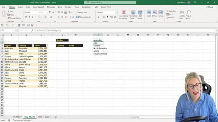Click in the formula bar
The height and width of the screenshot is (122, 218).
coord(125,30)
